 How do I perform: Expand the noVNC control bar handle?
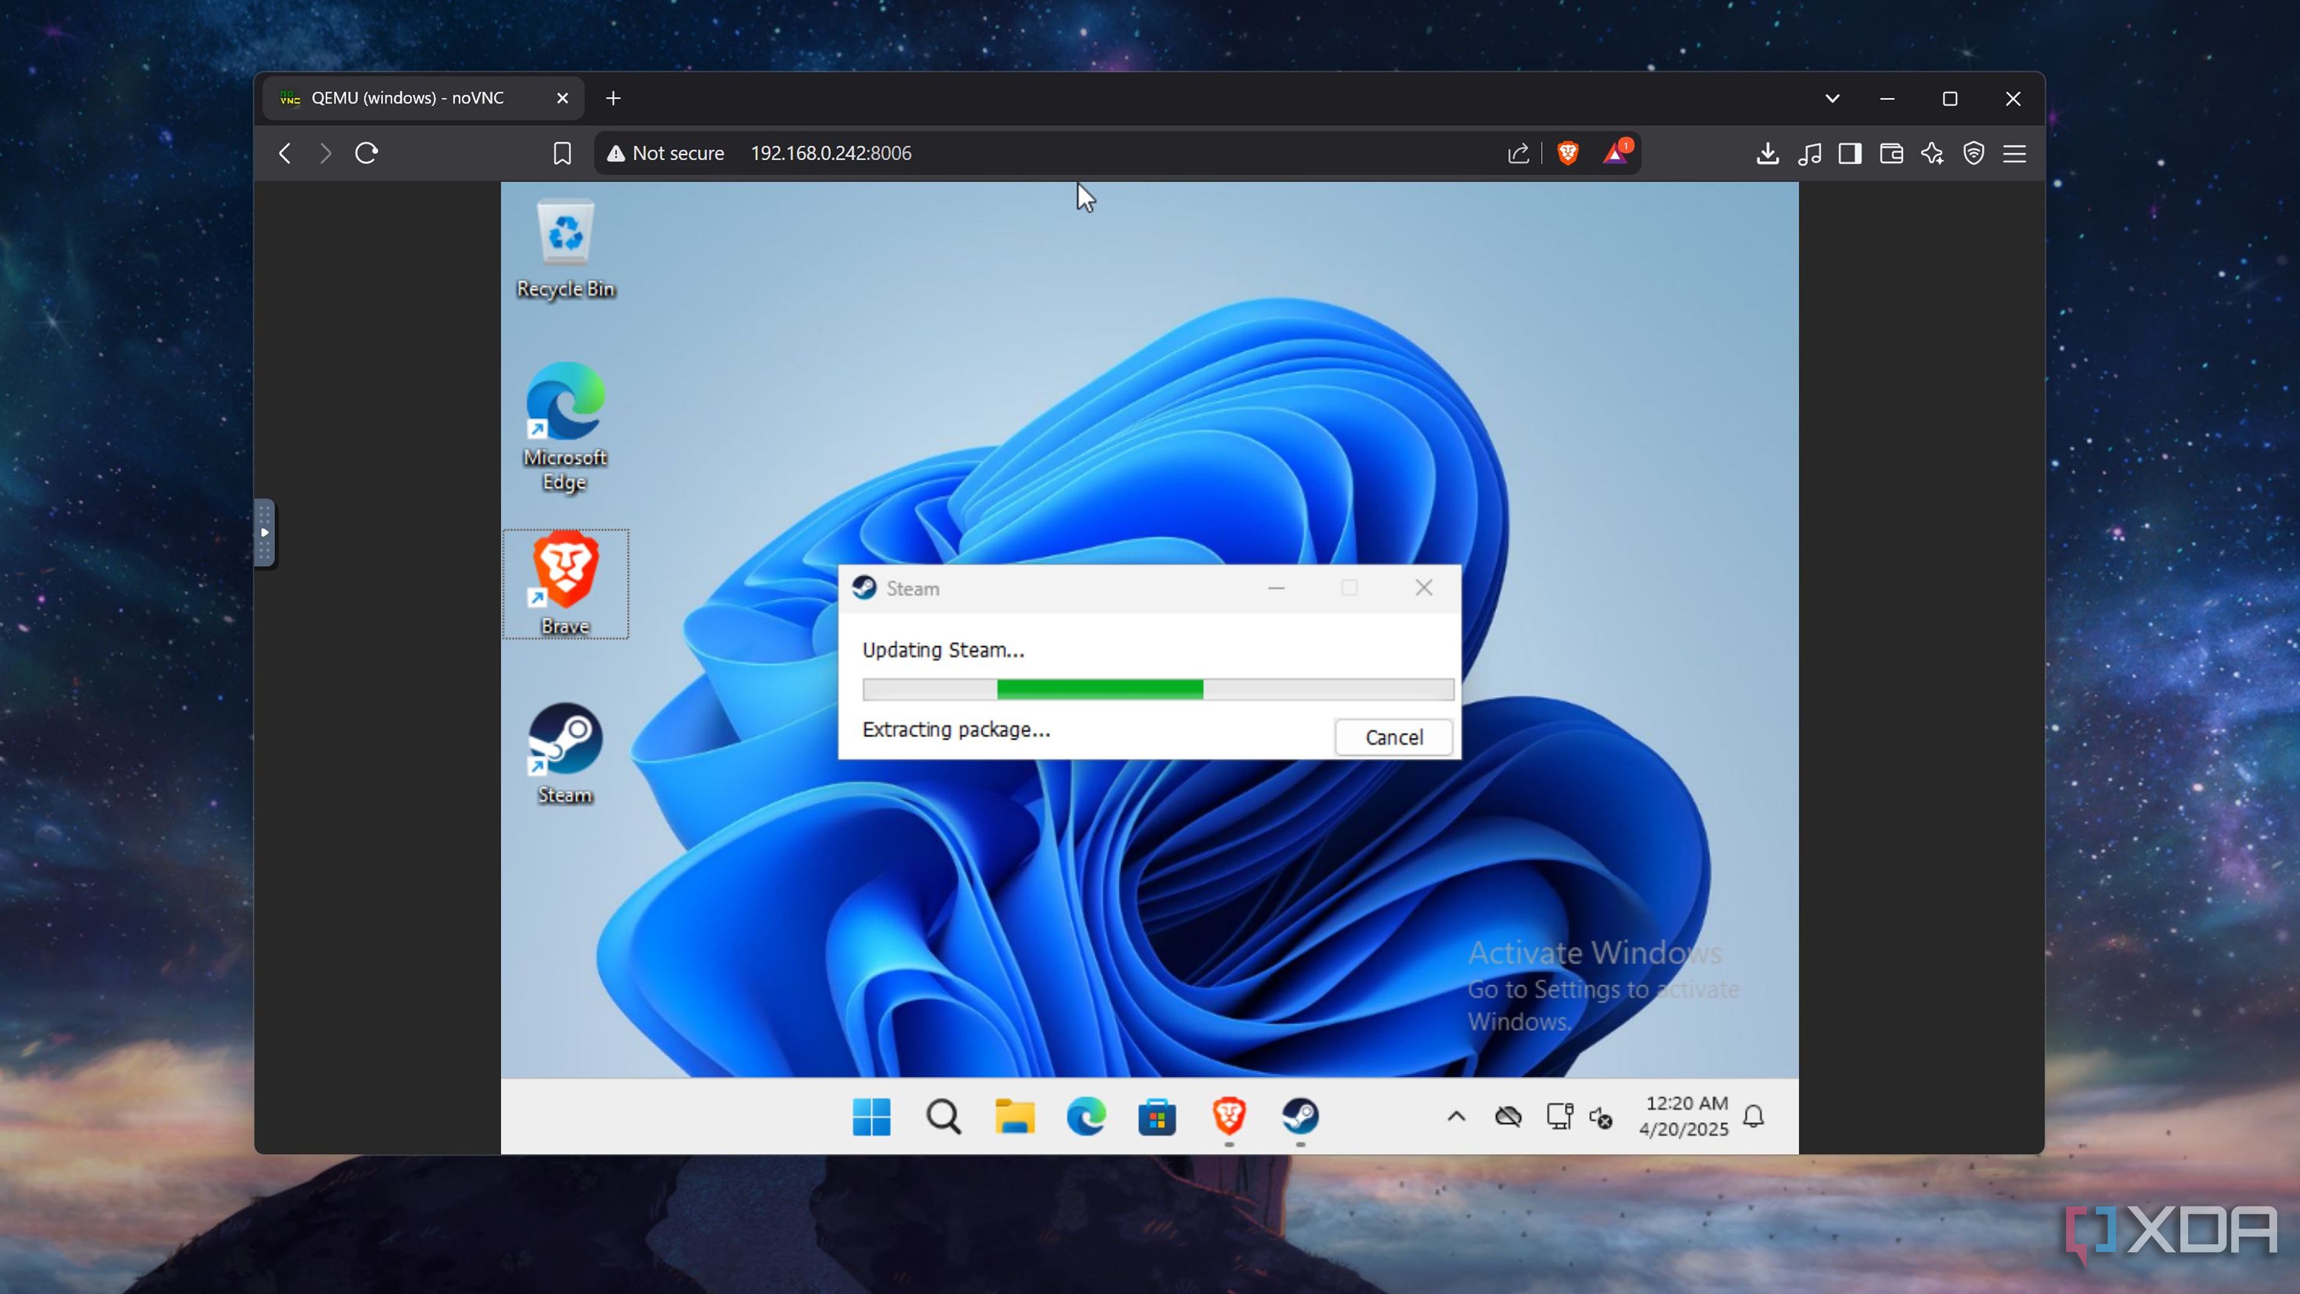264,532
